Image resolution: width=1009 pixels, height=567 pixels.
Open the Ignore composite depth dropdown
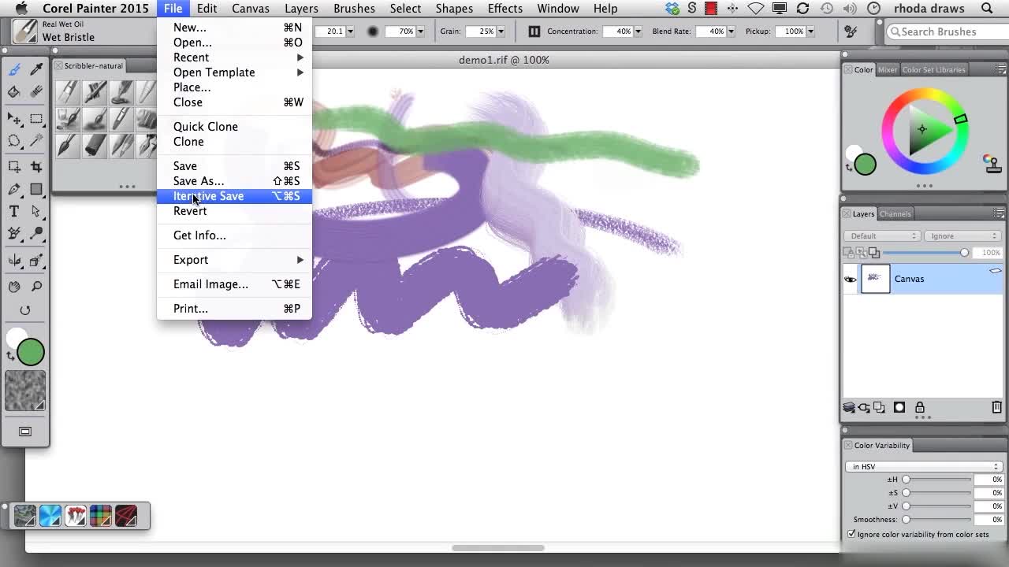coord(963,235)
